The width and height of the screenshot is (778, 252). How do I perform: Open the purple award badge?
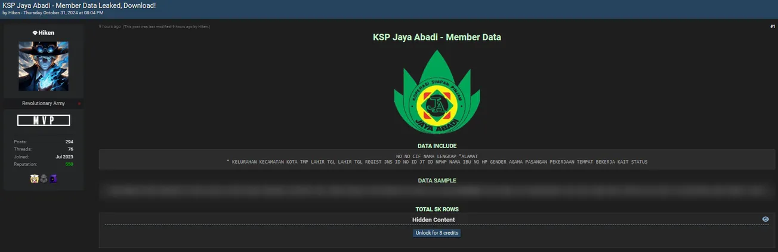coord(53,179)
